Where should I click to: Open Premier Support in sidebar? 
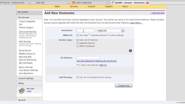point(26,27)
